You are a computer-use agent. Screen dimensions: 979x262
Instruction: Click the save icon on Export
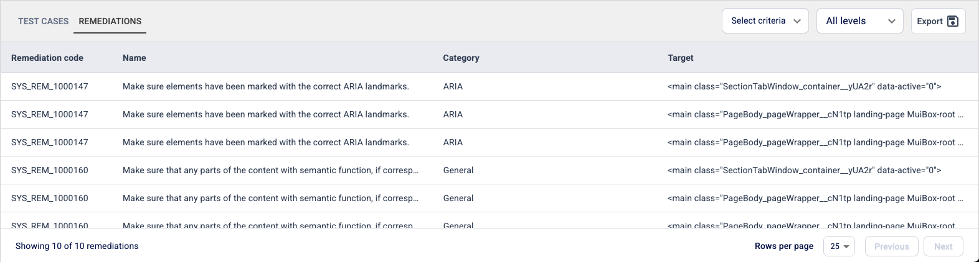[x=952, y=21]
